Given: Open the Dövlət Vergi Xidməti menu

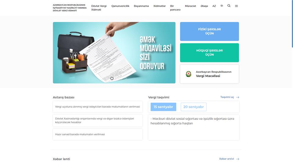Looking at the screenshot, I should click(99, 8).
